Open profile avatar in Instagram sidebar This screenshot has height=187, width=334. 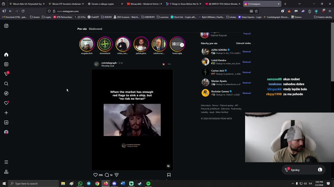click(x=6, y=132)
